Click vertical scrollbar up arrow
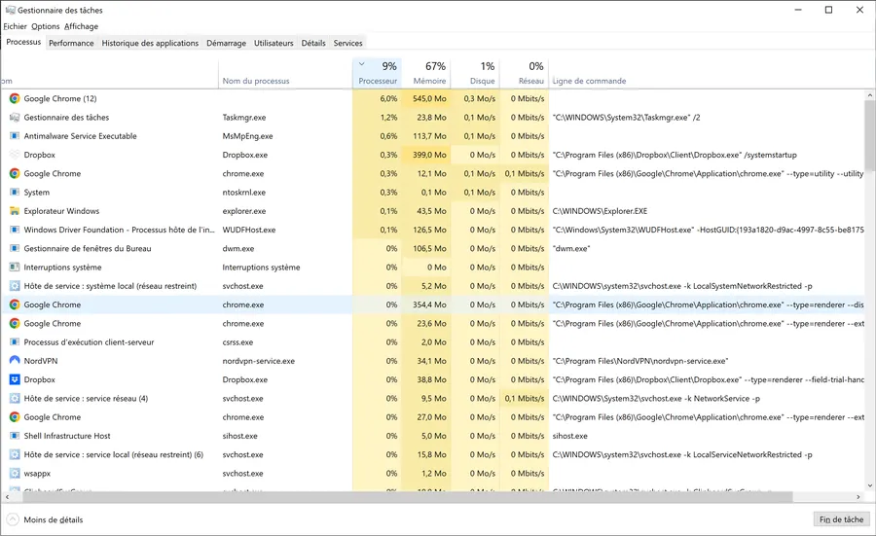Image resolution: width=876 pixels, height=536 pixels. 870,96
